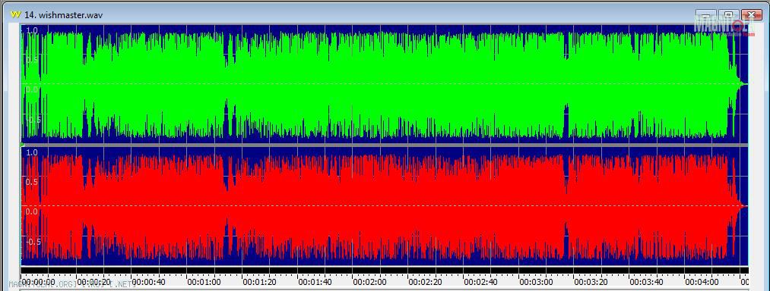Click the 0.0 level label of green channel
This screenshot has height=291, width=770.
coord(31,89)
